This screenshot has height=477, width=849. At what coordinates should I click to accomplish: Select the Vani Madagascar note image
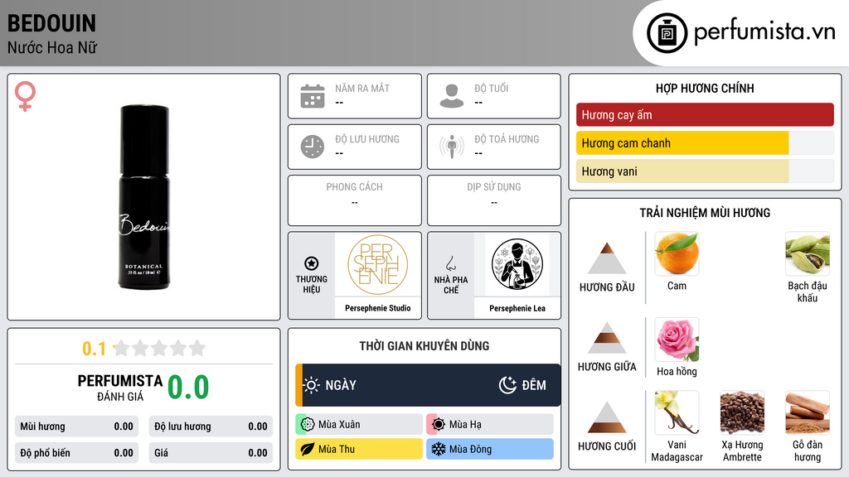coord(677,412)
